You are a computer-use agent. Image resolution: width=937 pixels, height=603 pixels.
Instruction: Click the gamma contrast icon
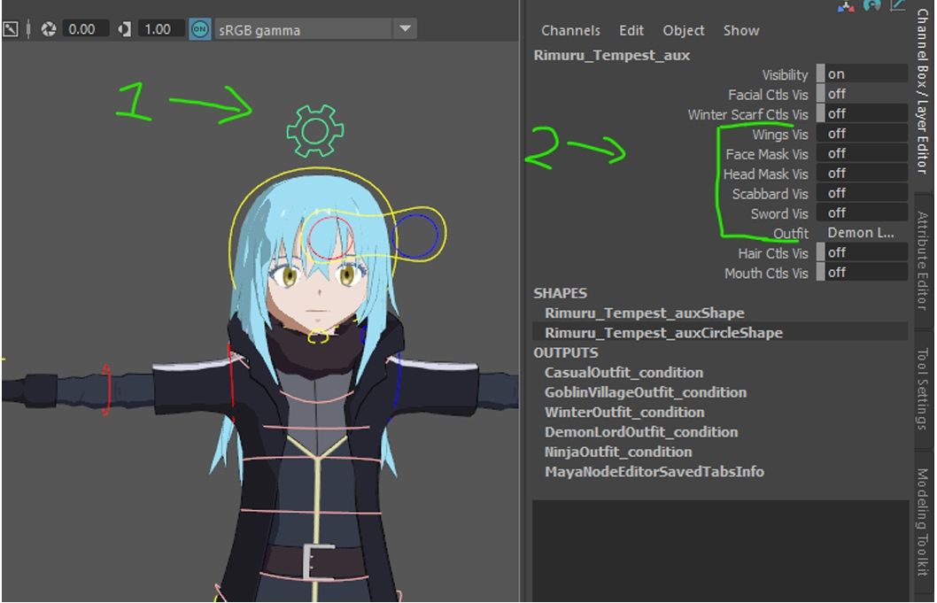pos(124,29)
